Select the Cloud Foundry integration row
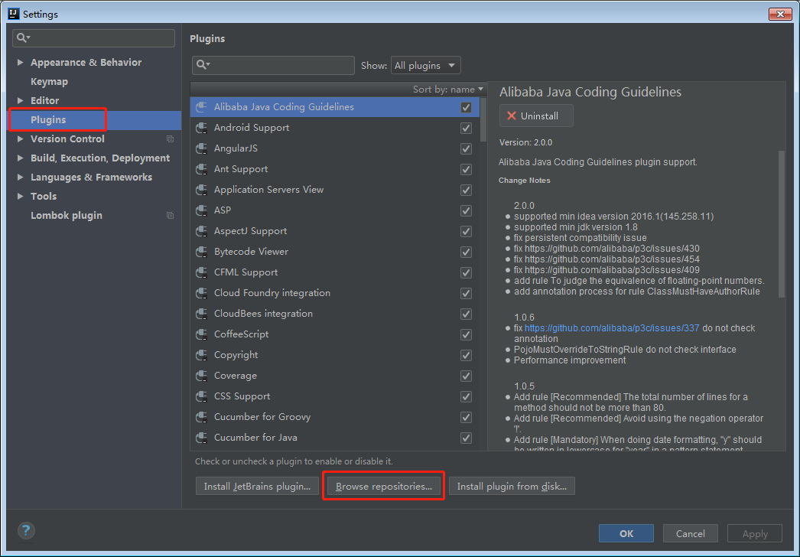800x557 pixels. pyautogui.click(x=335, y=293)
